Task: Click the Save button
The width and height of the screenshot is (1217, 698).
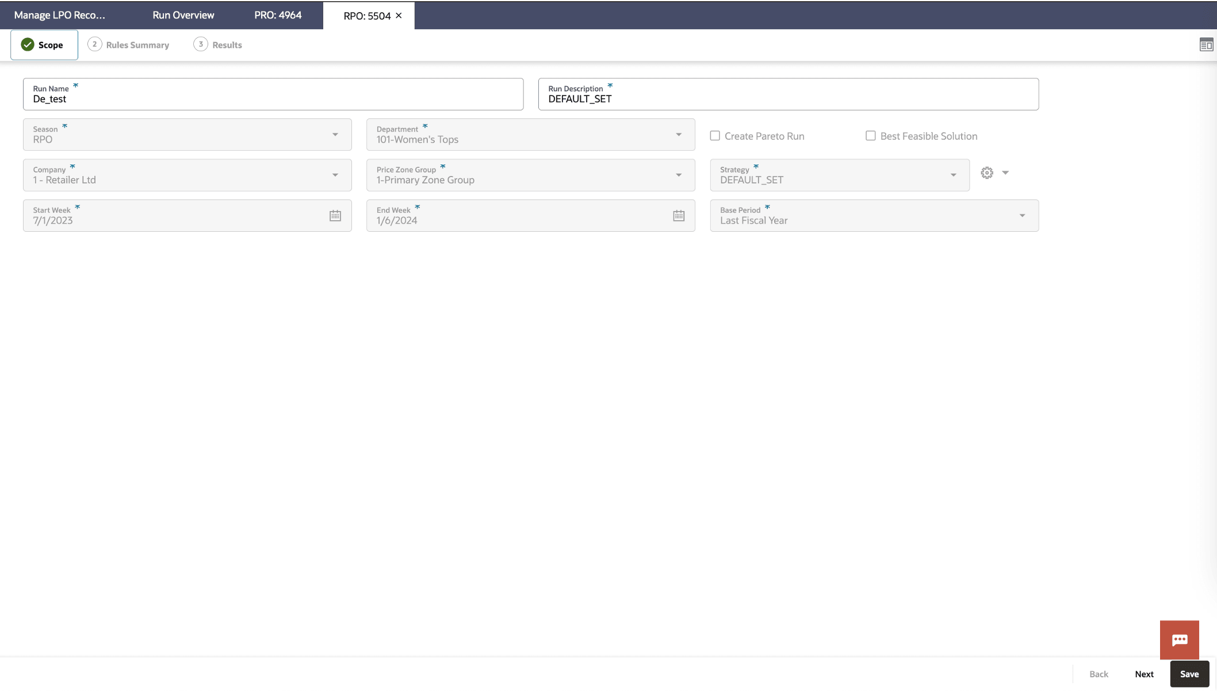Action: [1189, 673]
